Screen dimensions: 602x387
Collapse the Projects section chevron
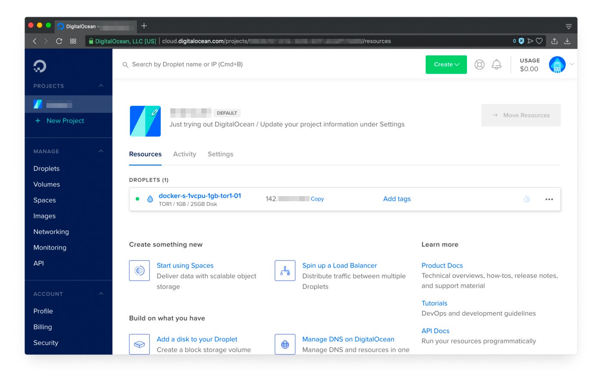pyautogui.click(x=101, y=86)
